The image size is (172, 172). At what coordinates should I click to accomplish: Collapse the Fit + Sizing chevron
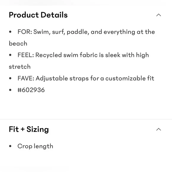point(159,129)
